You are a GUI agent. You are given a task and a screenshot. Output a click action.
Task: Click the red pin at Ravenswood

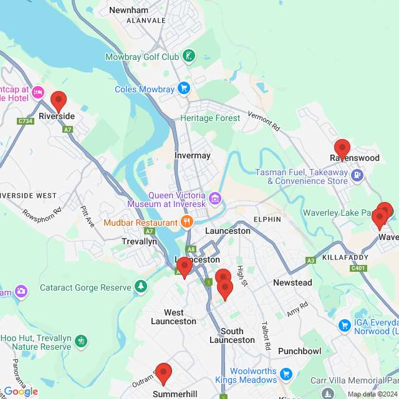[x=342, y=150]
